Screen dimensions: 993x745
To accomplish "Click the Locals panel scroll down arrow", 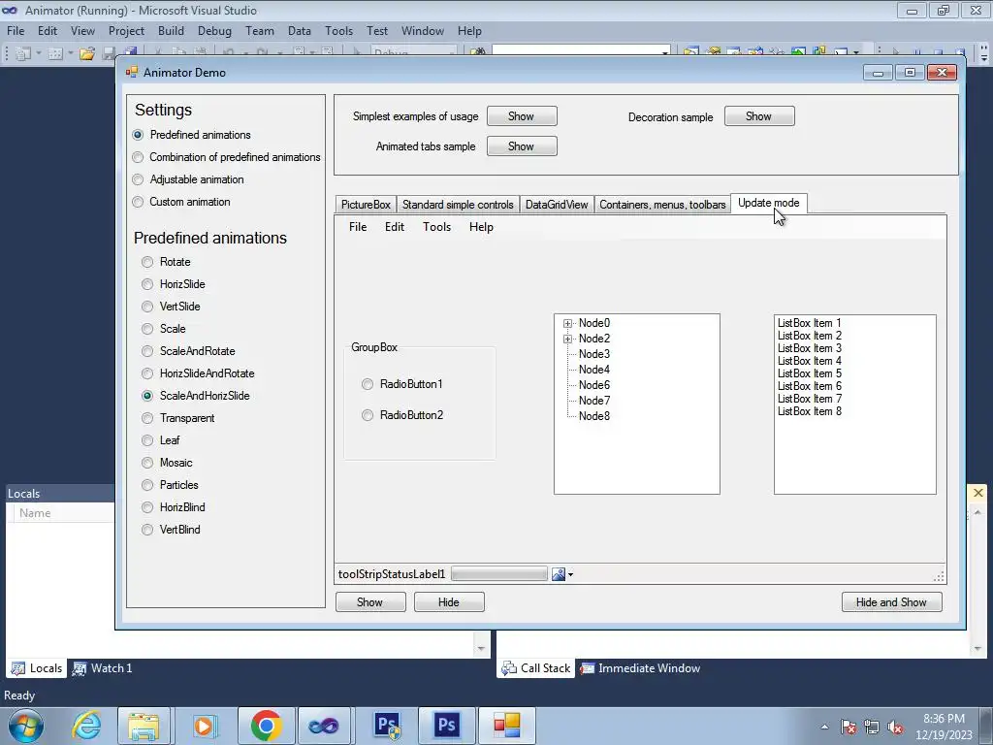I will pos(481,648).
